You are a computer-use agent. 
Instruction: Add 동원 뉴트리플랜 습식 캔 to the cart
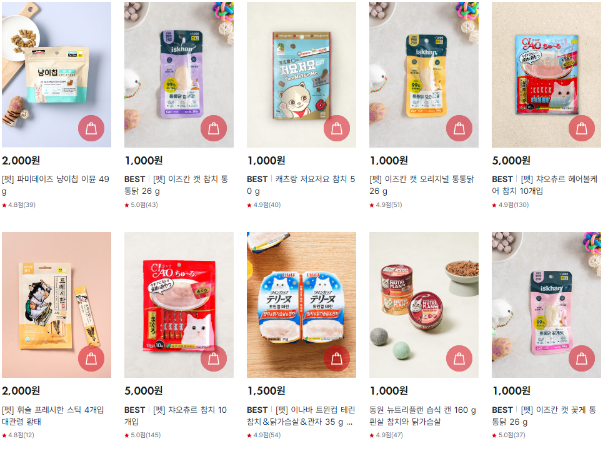(x=459, y=358)
